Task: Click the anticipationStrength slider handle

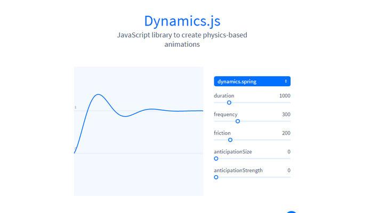Action: point(216,177)
